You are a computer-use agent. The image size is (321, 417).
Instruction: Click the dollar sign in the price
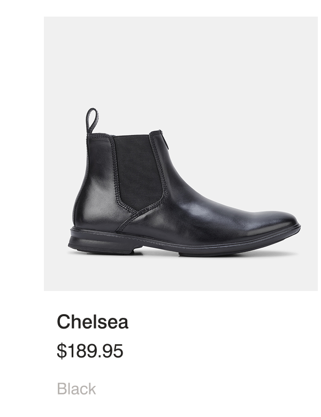pos(61,351)
